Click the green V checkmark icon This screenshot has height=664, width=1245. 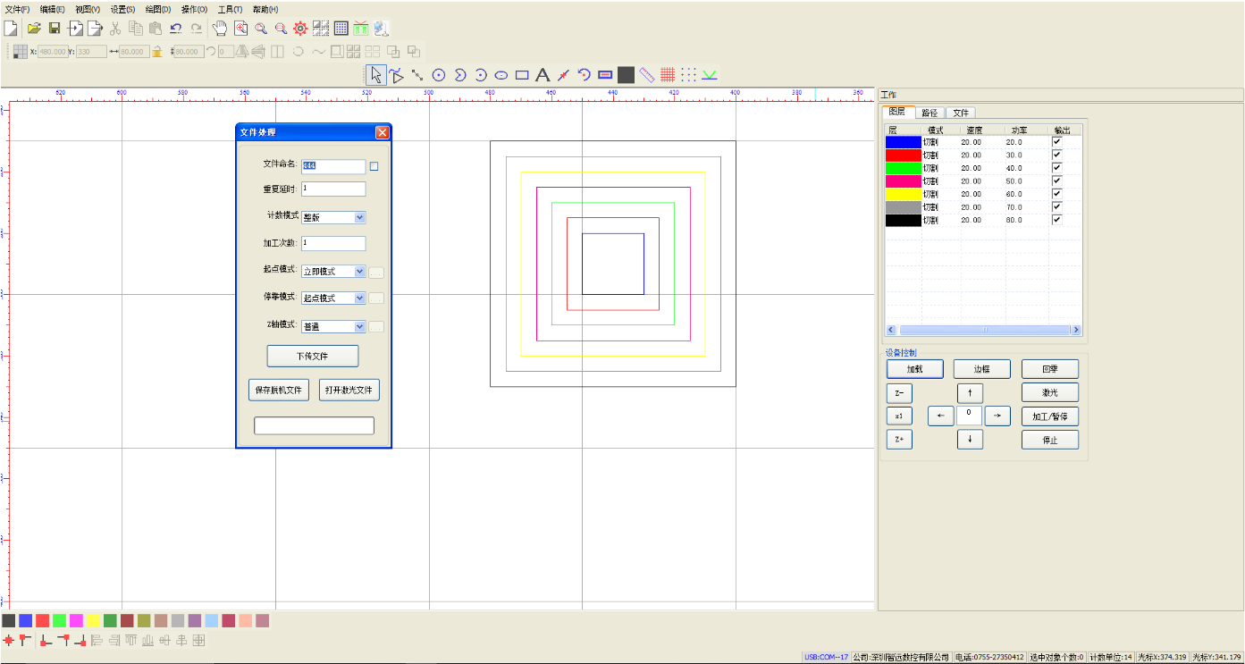point(710,75)
